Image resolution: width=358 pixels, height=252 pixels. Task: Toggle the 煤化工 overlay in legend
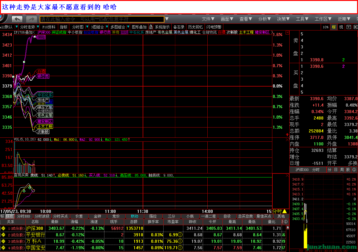click(195, 32)
